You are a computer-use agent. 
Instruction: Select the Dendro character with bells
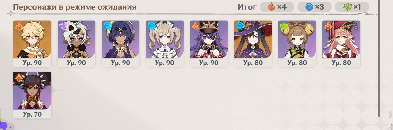(297, 44)
